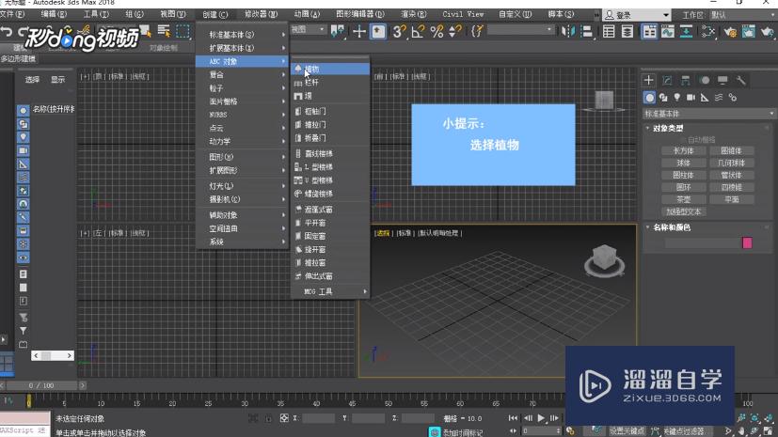Toggle the 自动栅格 checkbox
This screenshot has height=437, width=778.
click(690, 139)
